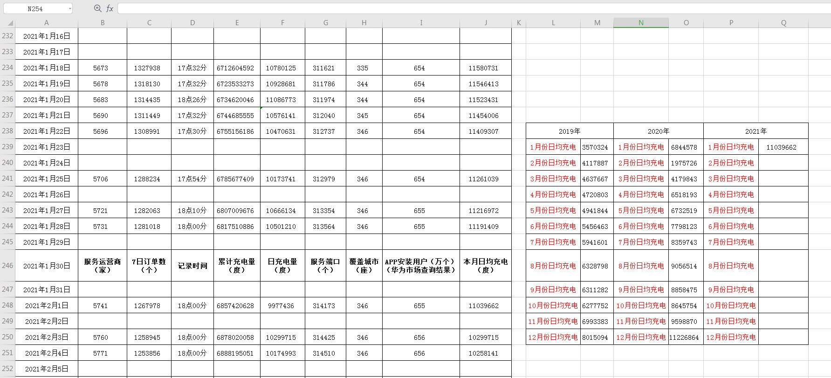This screenshot has height=378, width=831.
Task: Click cell 2021年2月1日
Action: (x=47, y=305)
